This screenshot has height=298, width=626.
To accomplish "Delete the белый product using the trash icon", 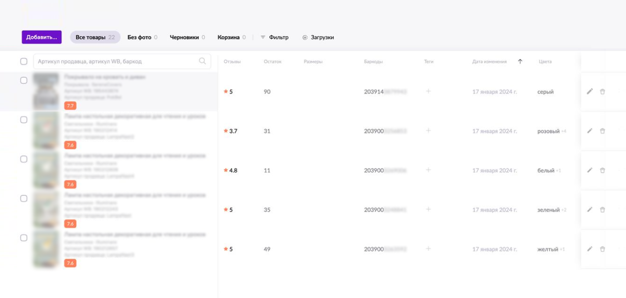I will [603, 170].
